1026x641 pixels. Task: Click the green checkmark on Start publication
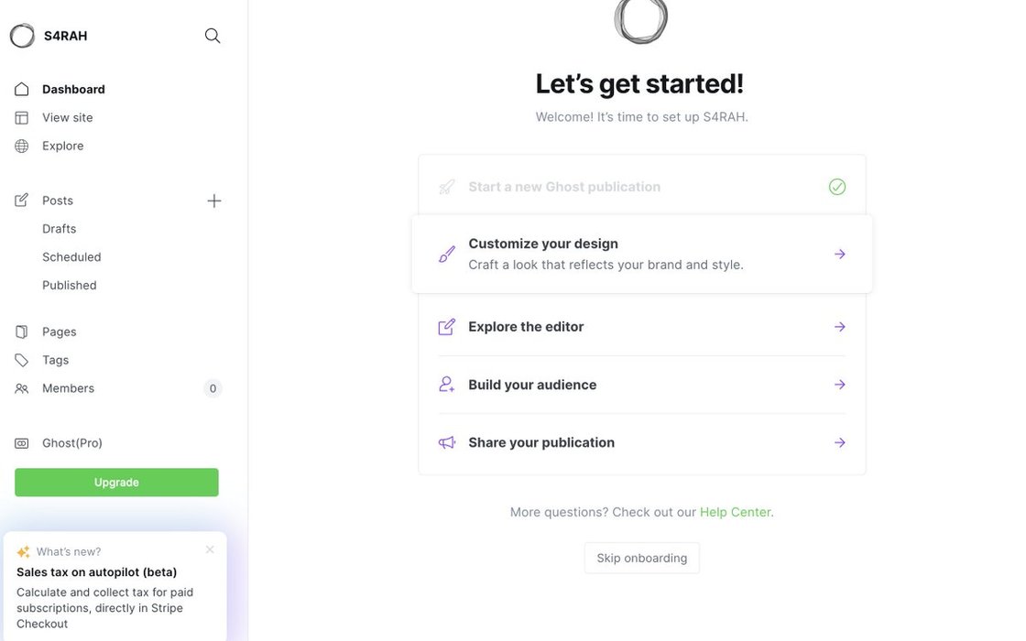(x=837, y=187)
